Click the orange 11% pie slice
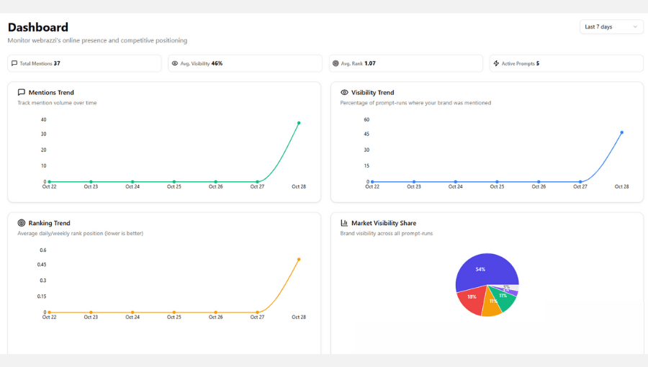This screenshot has width=648, height=367. pos(491,306)
